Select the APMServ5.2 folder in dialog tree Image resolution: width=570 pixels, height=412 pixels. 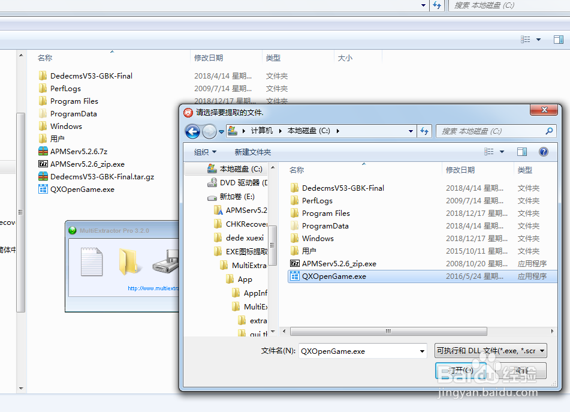[x=240, y=210]
